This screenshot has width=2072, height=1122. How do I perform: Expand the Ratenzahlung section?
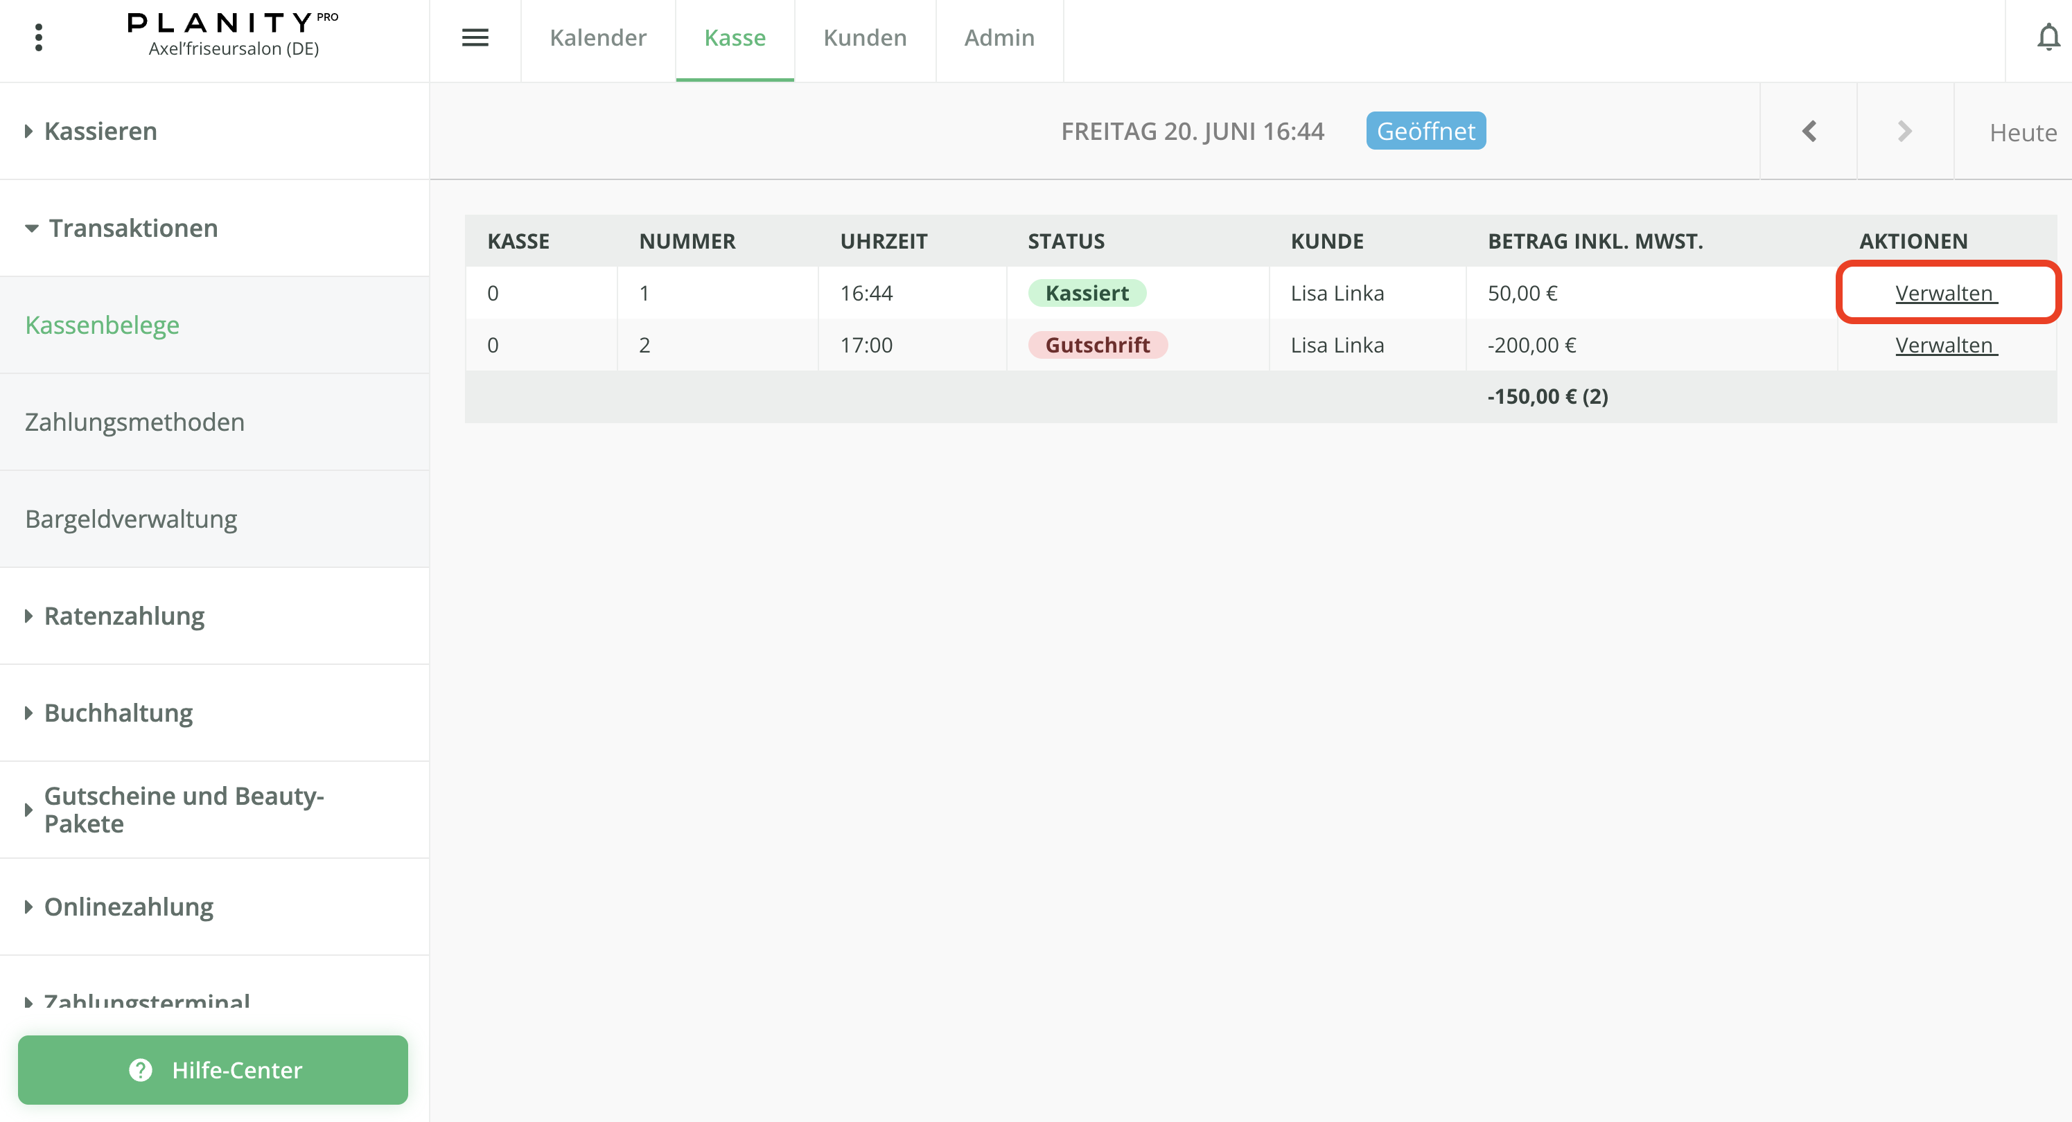coord(124,616)
